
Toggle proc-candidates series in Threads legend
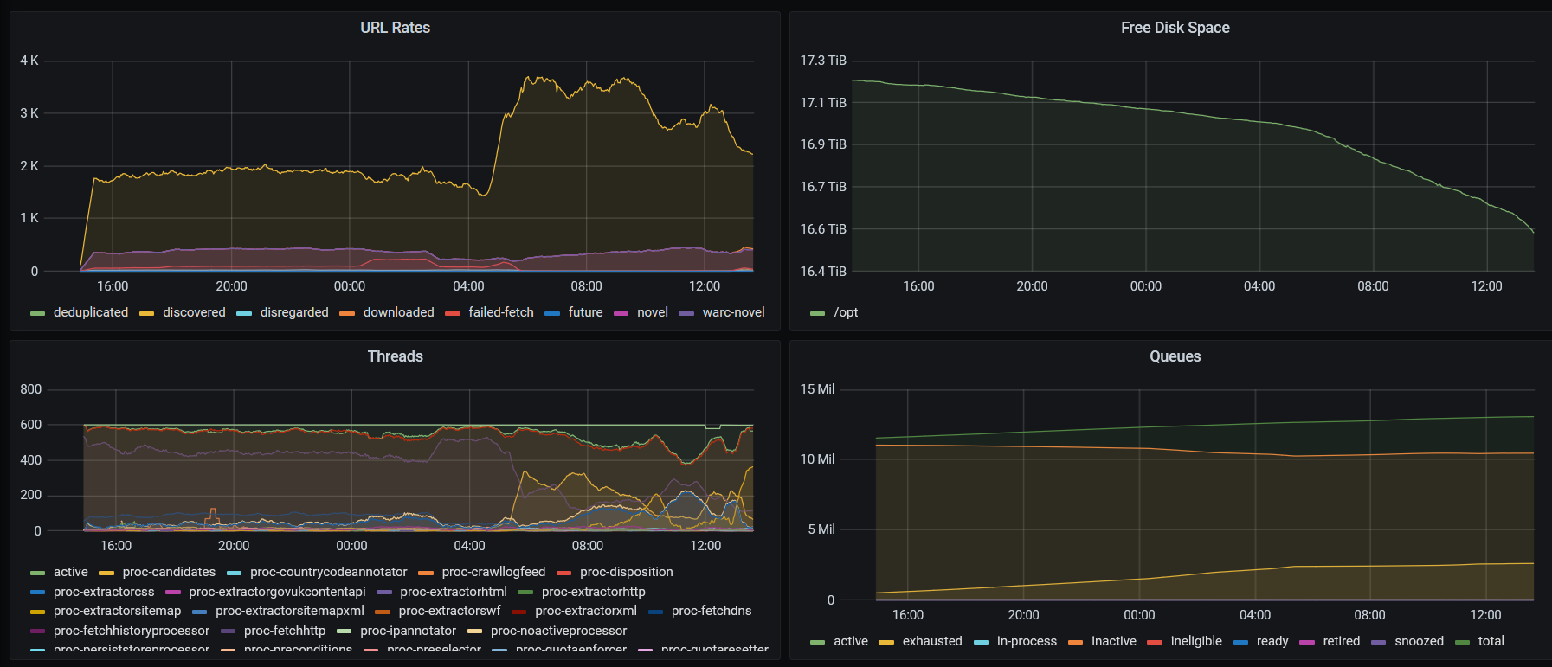tap(169, 572)
